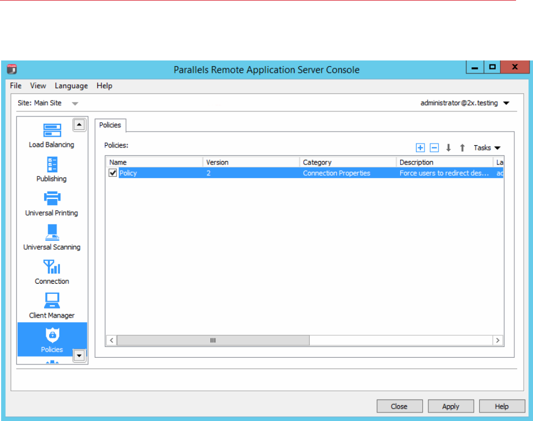Viewport: 533px width, 421px height.
Task: Click the scroll left arrow in policies list
Action: pos(111,340)
